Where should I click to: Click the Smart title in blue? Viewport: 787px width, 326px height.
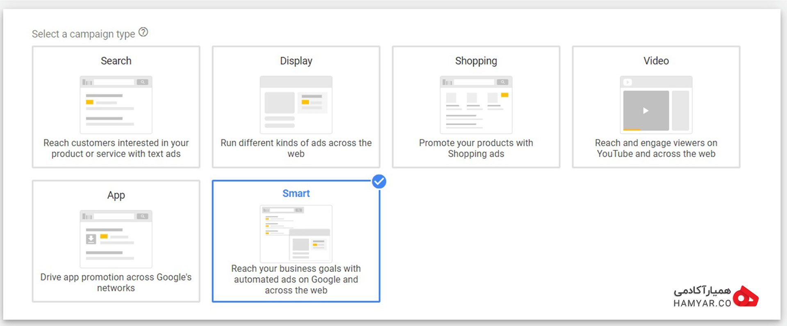tap(296, 193)
